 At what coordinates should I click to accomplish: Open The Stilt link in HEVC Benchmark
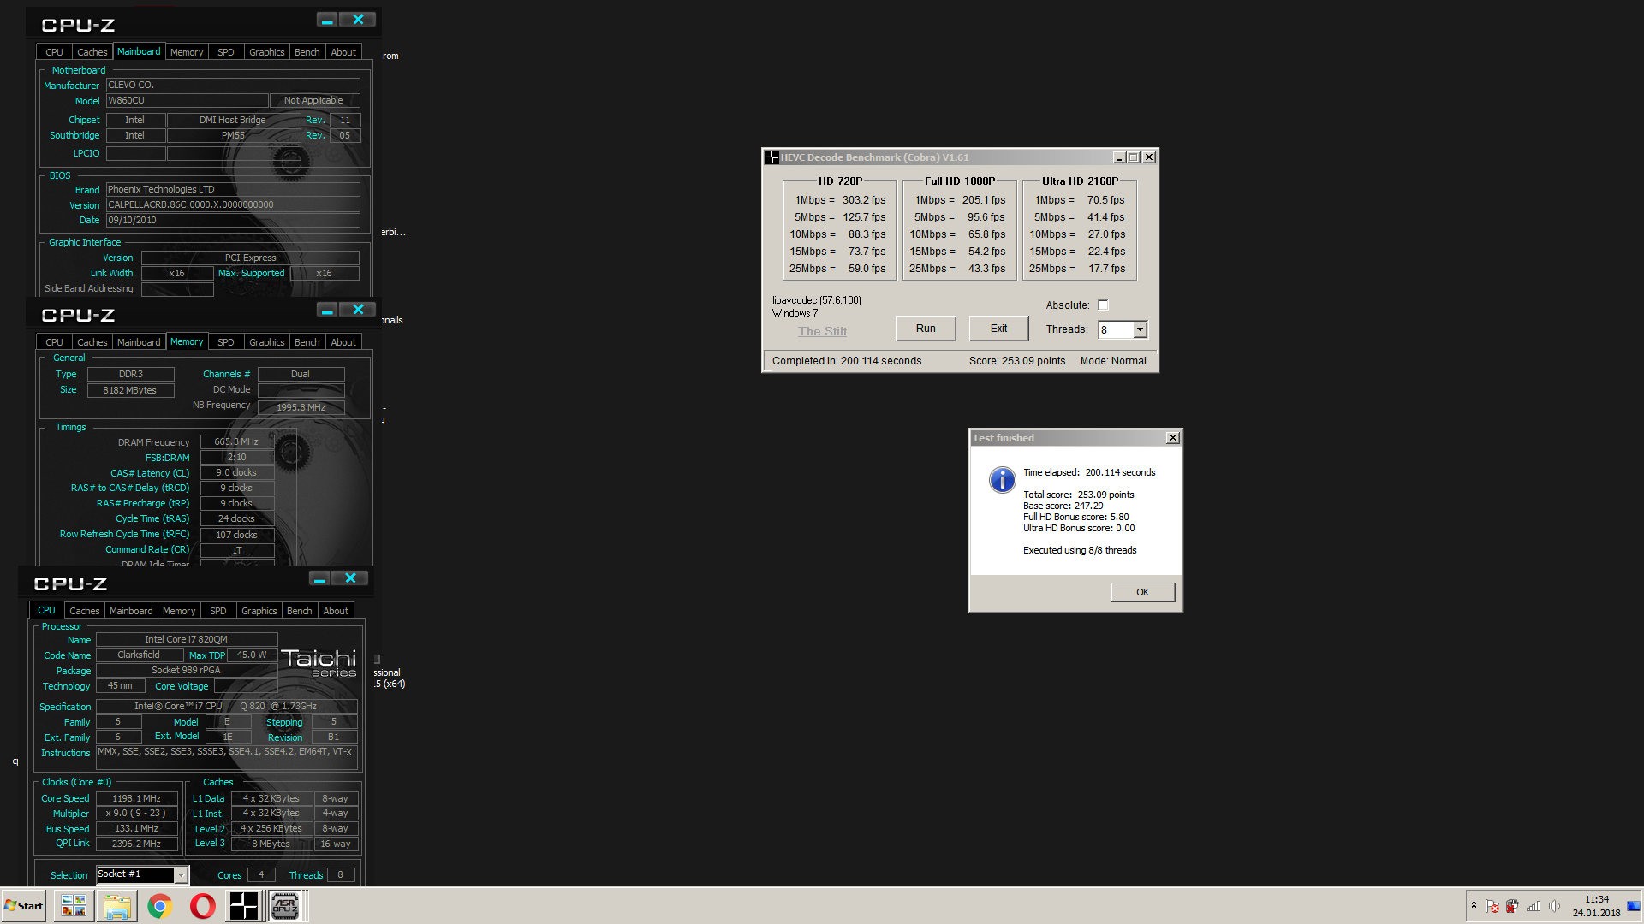[x=822, y=331]
